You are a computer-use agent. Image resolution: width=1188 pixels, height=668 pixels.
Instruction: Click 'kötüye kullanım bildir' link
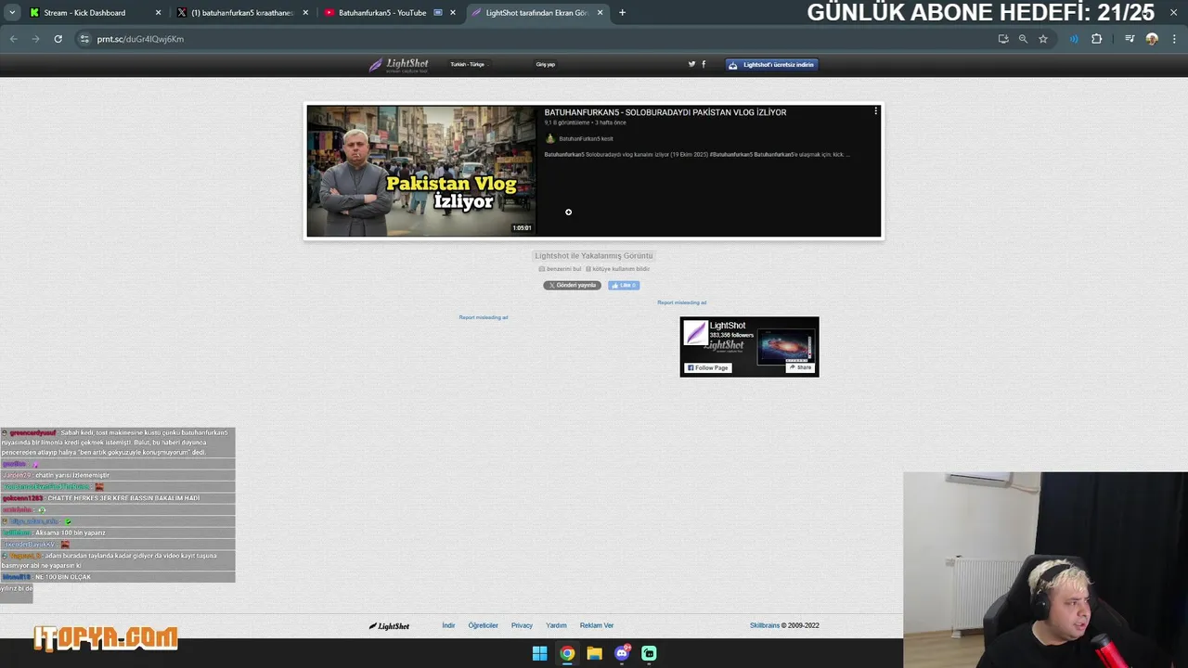(617, 269)
